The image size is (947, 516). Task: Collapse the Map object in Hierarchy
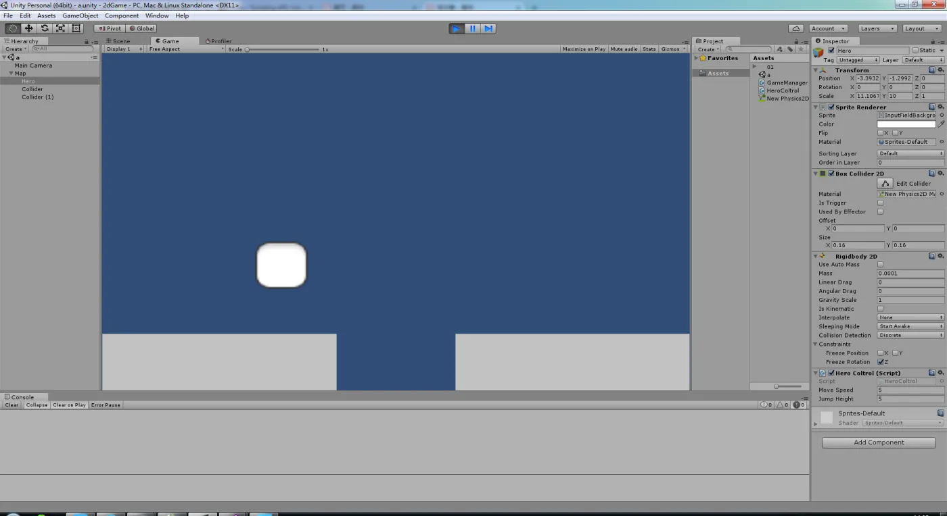pos(11,73)
